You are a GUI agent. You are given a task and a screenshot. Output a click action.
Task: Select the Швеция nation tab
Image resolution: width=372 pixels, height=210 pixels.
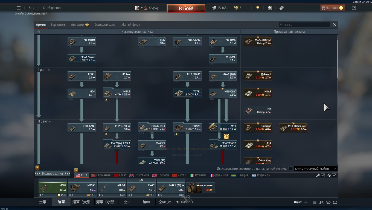click(240, 175)
